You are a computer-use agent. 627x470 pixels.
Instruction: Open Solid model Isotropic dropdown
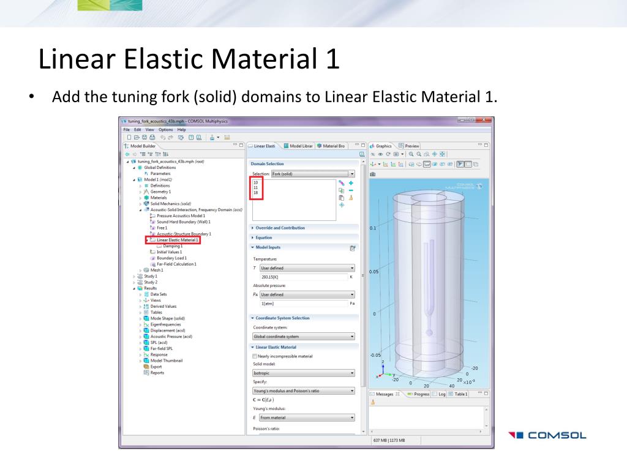click(304, 373)
